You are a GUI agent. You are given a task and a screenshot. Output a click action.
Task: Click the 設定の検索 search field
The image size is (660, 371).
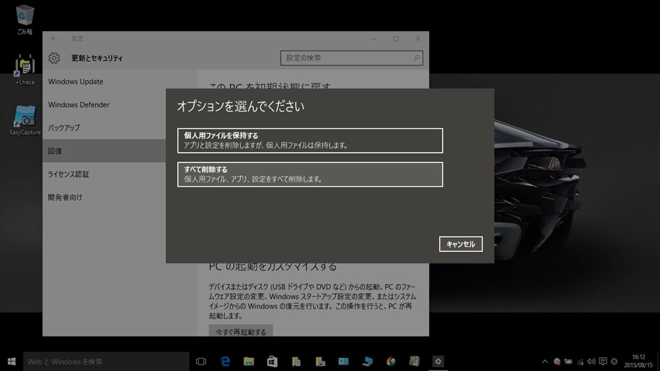(351, 58)
